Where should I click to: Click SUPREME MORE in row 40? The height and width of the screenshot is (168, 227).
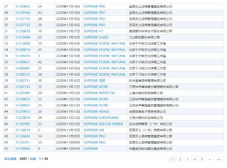point(96,87)
